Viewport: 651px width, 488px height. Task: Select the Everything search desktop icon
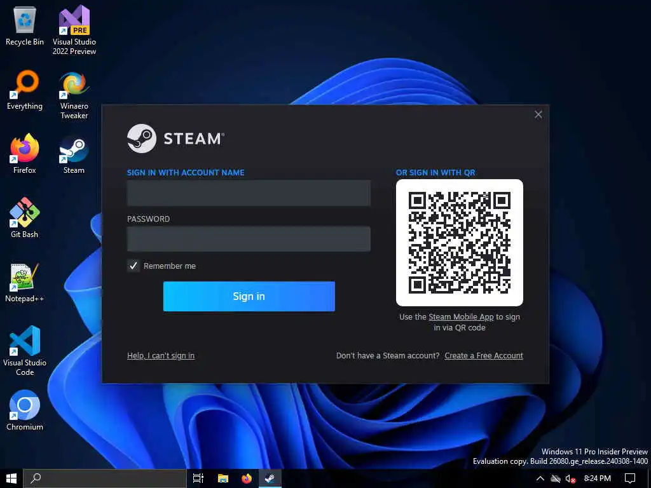pos(25,90)
